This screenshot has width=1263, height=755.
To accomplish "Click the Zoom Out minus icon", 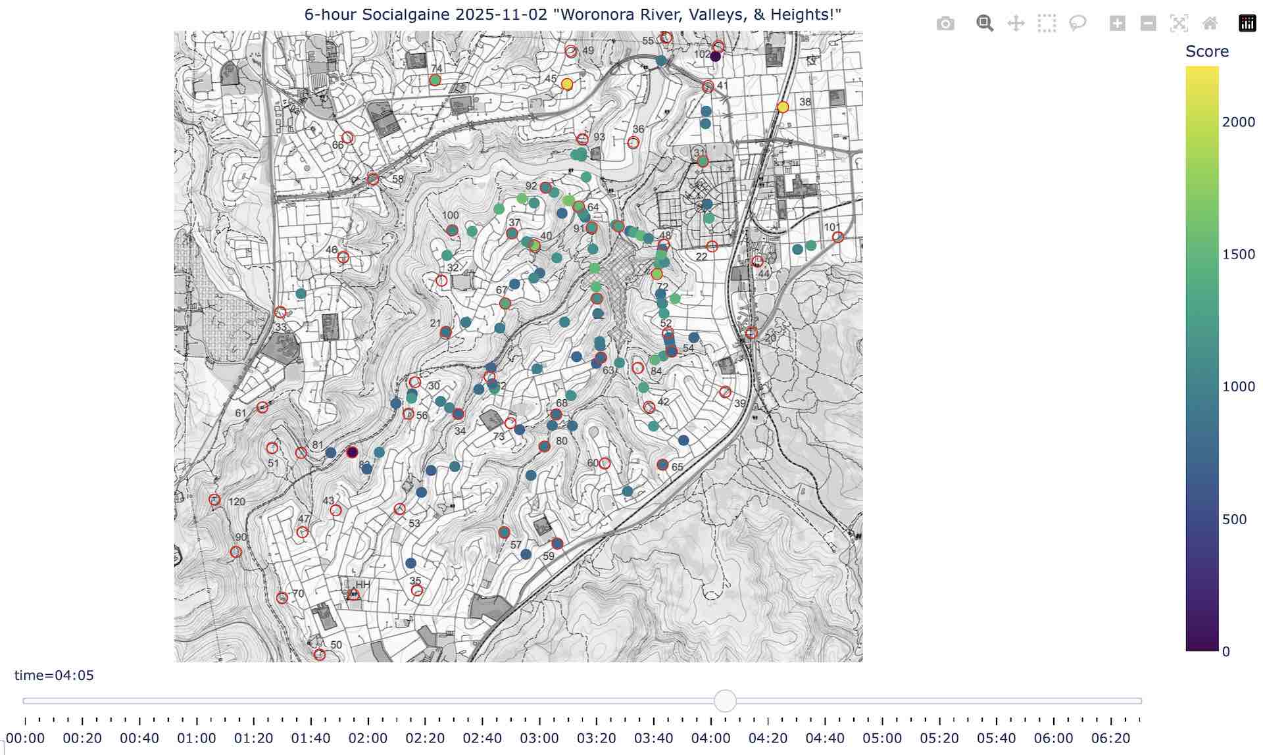I will click(x=1148, y=24).
